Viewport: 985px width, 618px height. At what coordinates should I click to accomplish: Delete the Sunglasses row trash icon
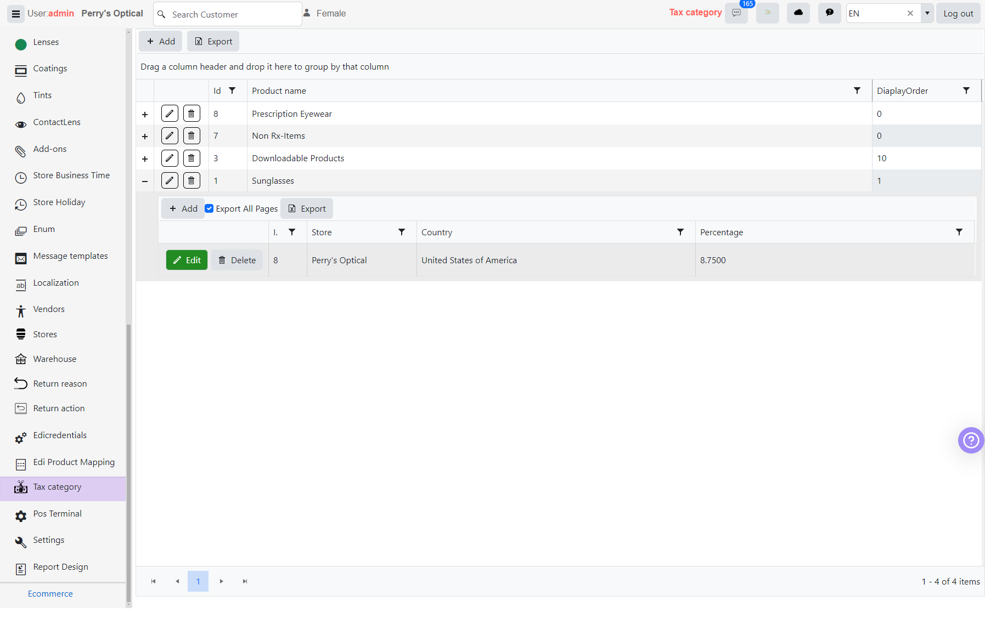pos(192,180)
